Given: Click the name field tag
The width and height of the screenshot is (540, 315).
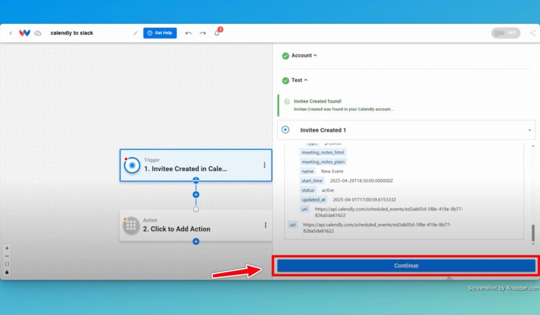Looking at the screenshot, I should click(x=307, y=171).
